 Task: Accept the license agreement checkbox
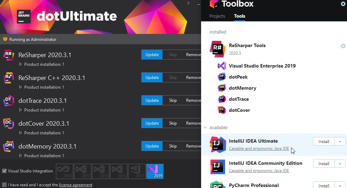5,185
